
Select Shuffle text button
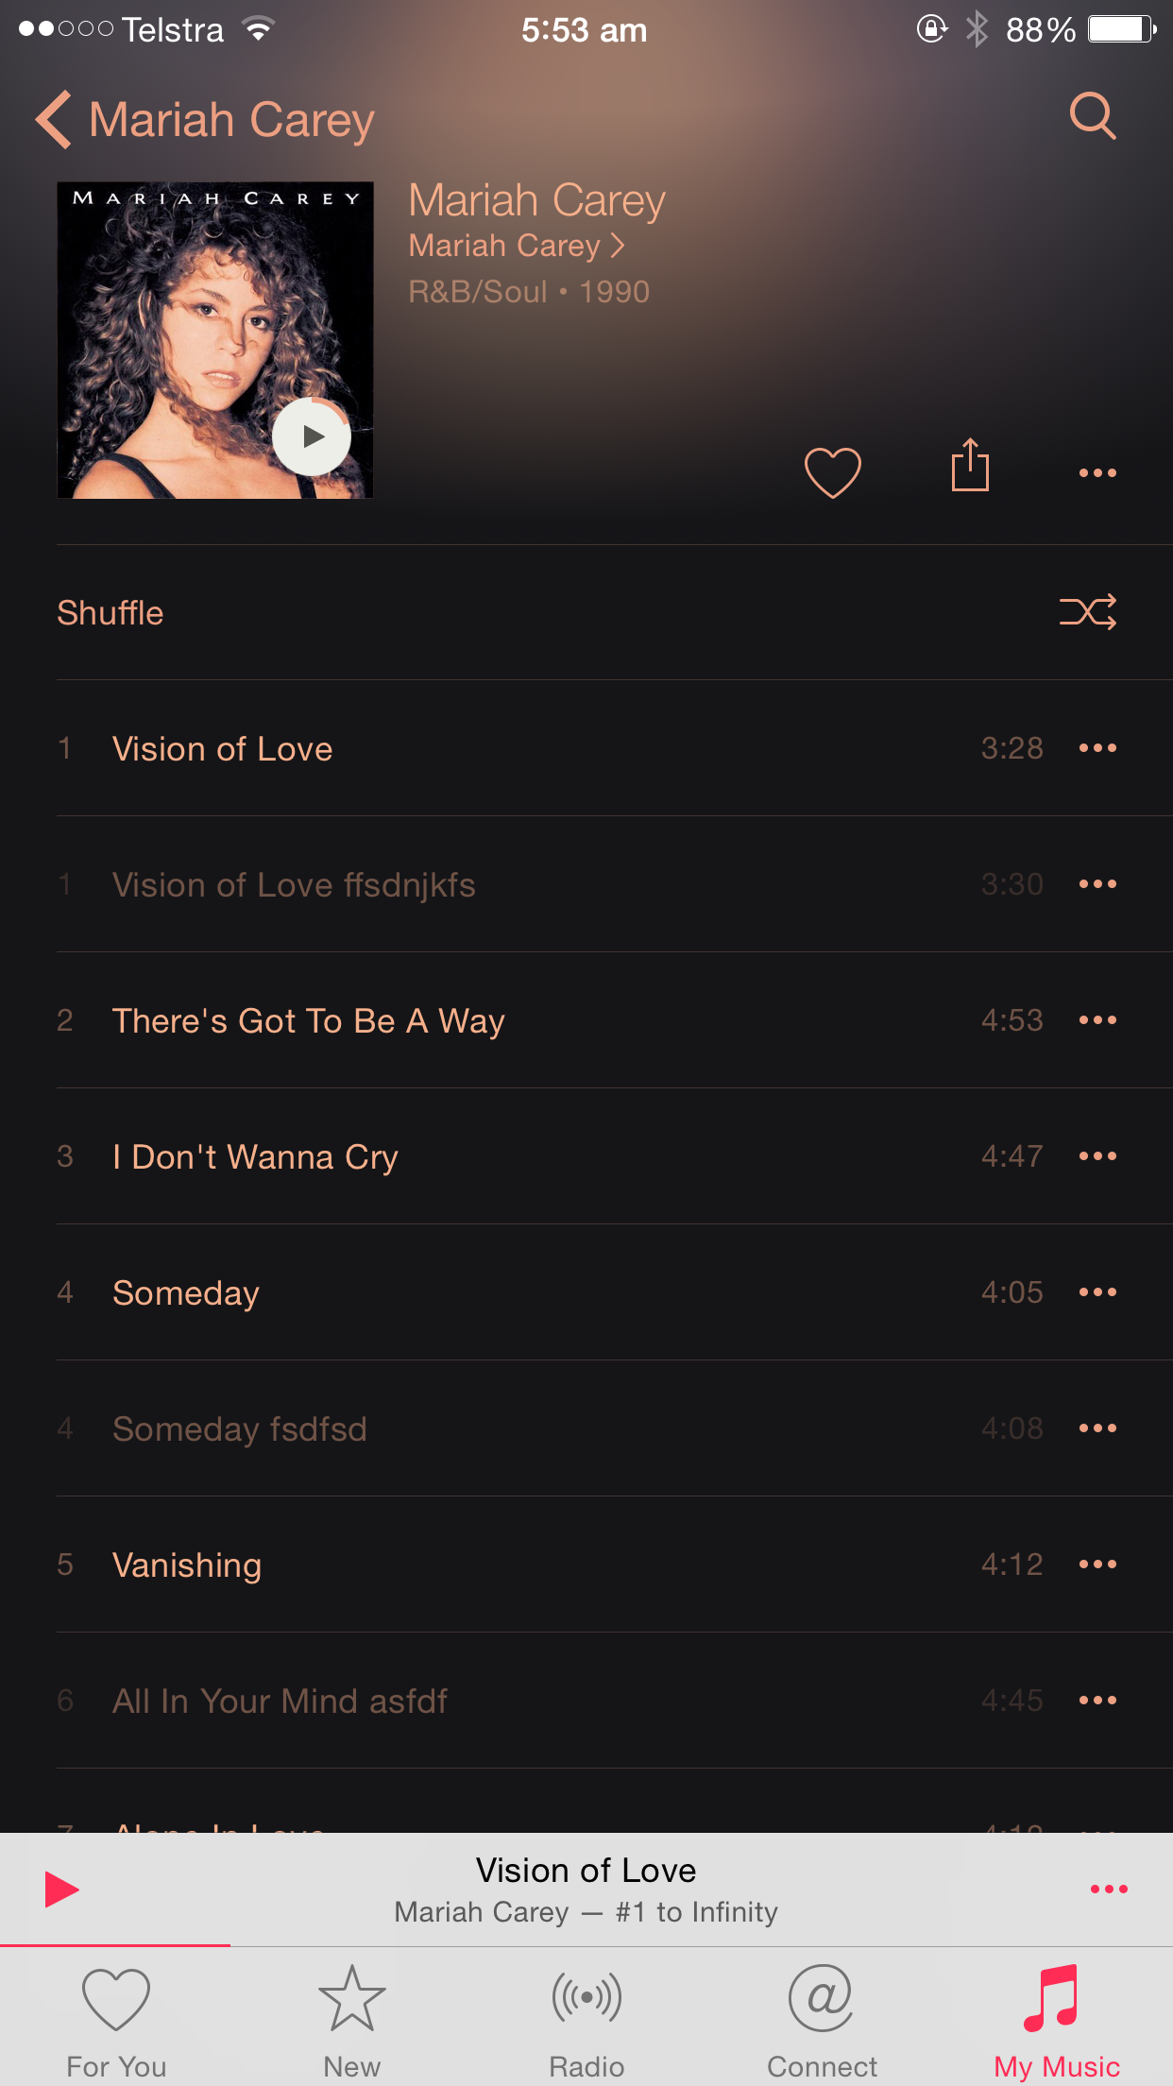[110, 612]
